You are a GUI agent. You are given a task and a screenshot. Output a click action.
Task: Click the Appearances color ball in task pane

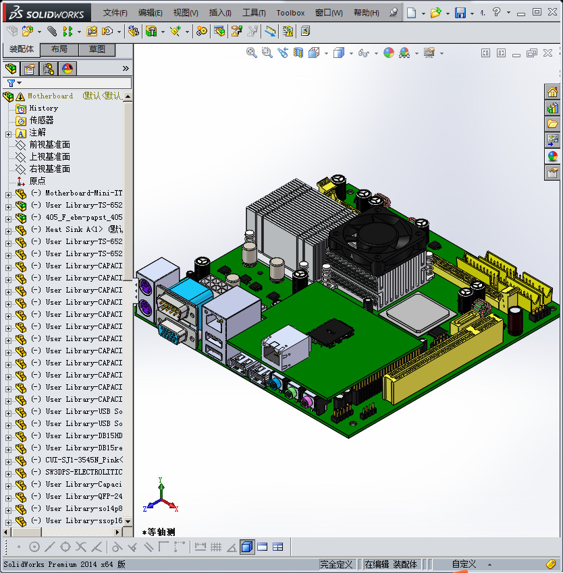[x=552, y=156]
